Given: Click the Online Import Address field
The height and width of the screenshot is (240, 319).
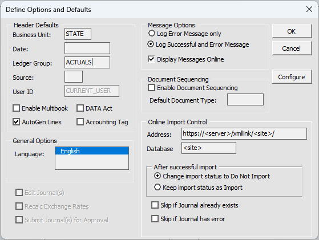Looking at the screenshot, I should click(x=244, y=133).
